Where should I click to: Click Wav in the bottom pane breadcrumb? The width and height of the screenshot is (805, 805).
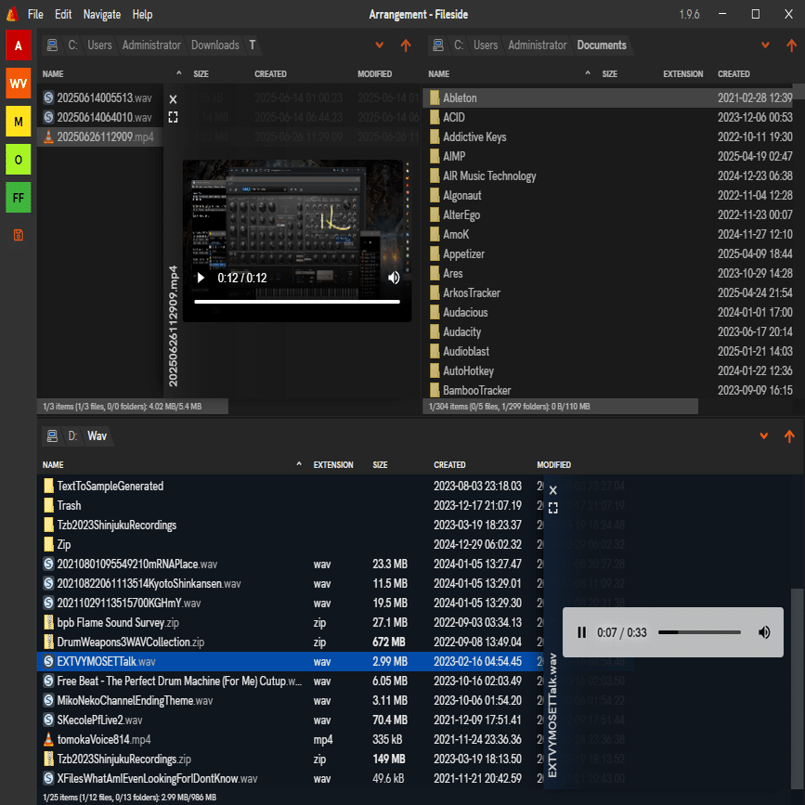coord(97,435)
